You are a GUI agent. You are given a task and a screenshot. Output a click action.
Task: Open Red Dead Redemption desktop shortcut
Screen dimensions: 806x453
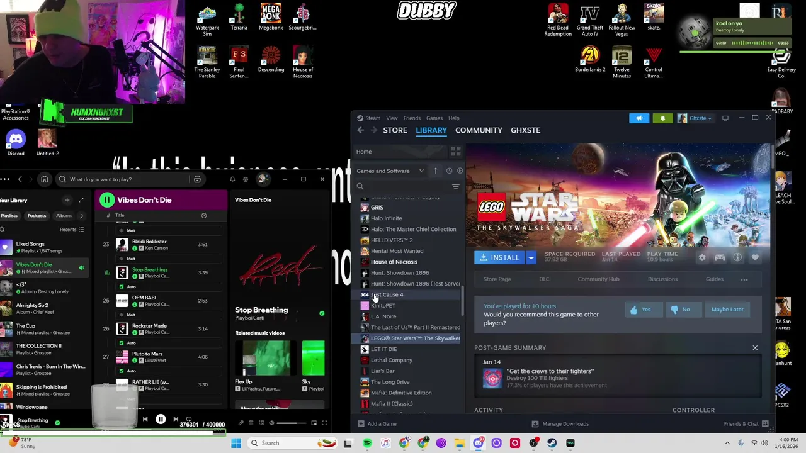[x=558, y=20]
